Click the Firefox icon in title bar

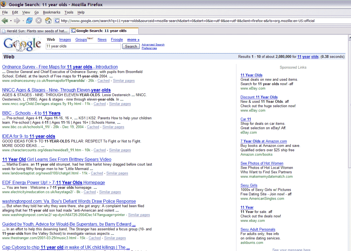click(4, 4)
